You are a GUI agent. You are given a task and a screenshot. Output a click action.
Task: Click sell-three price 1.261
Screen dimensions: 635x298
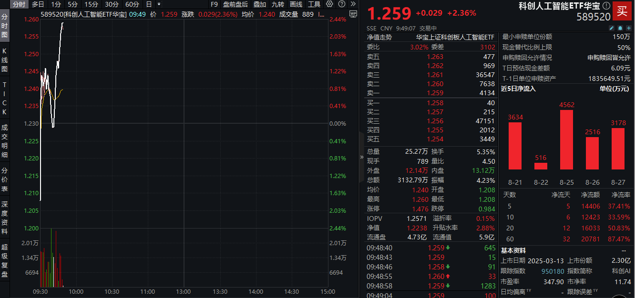(435, 75)
